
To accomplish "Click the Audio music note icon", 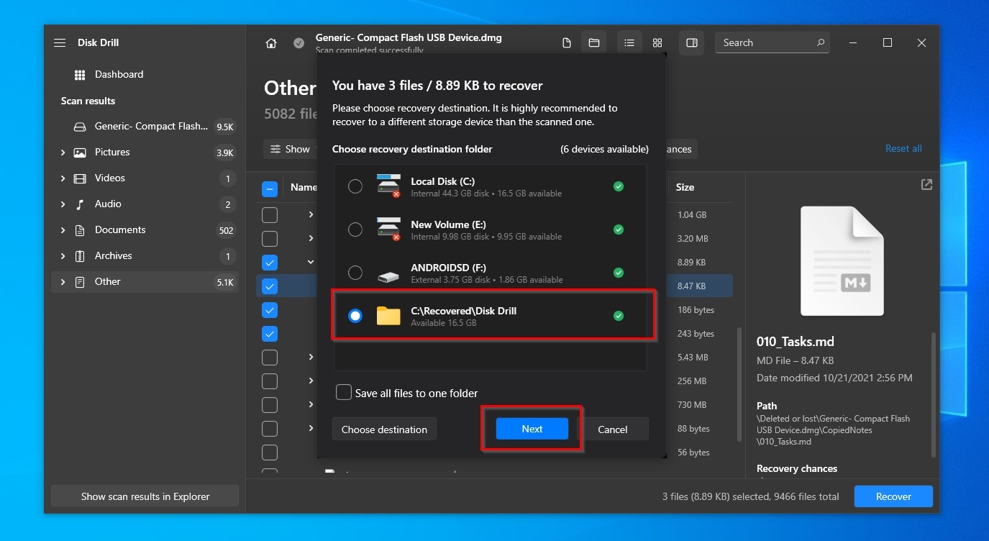I will click(80, 204).
